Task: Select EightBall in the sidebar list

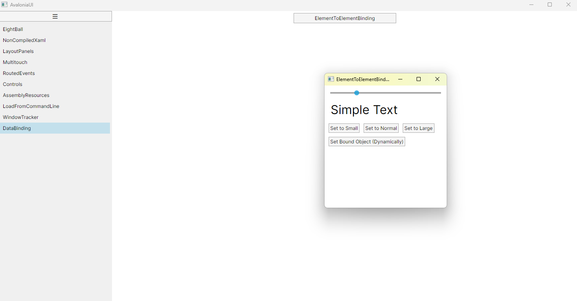Action: point(55,29)
